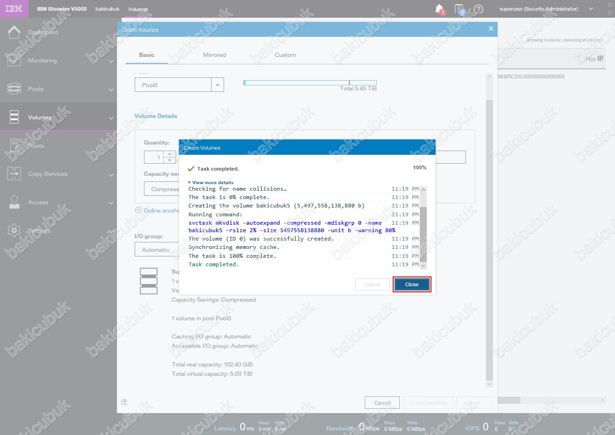Click the greyed Cancel button in task dialog
The height and width of the screenshot is (435, 615).
coord(372,284)
